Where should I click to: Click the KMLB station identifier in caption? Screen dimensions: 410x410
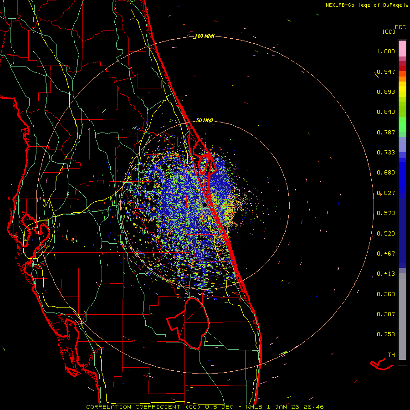tap(254, 407)
